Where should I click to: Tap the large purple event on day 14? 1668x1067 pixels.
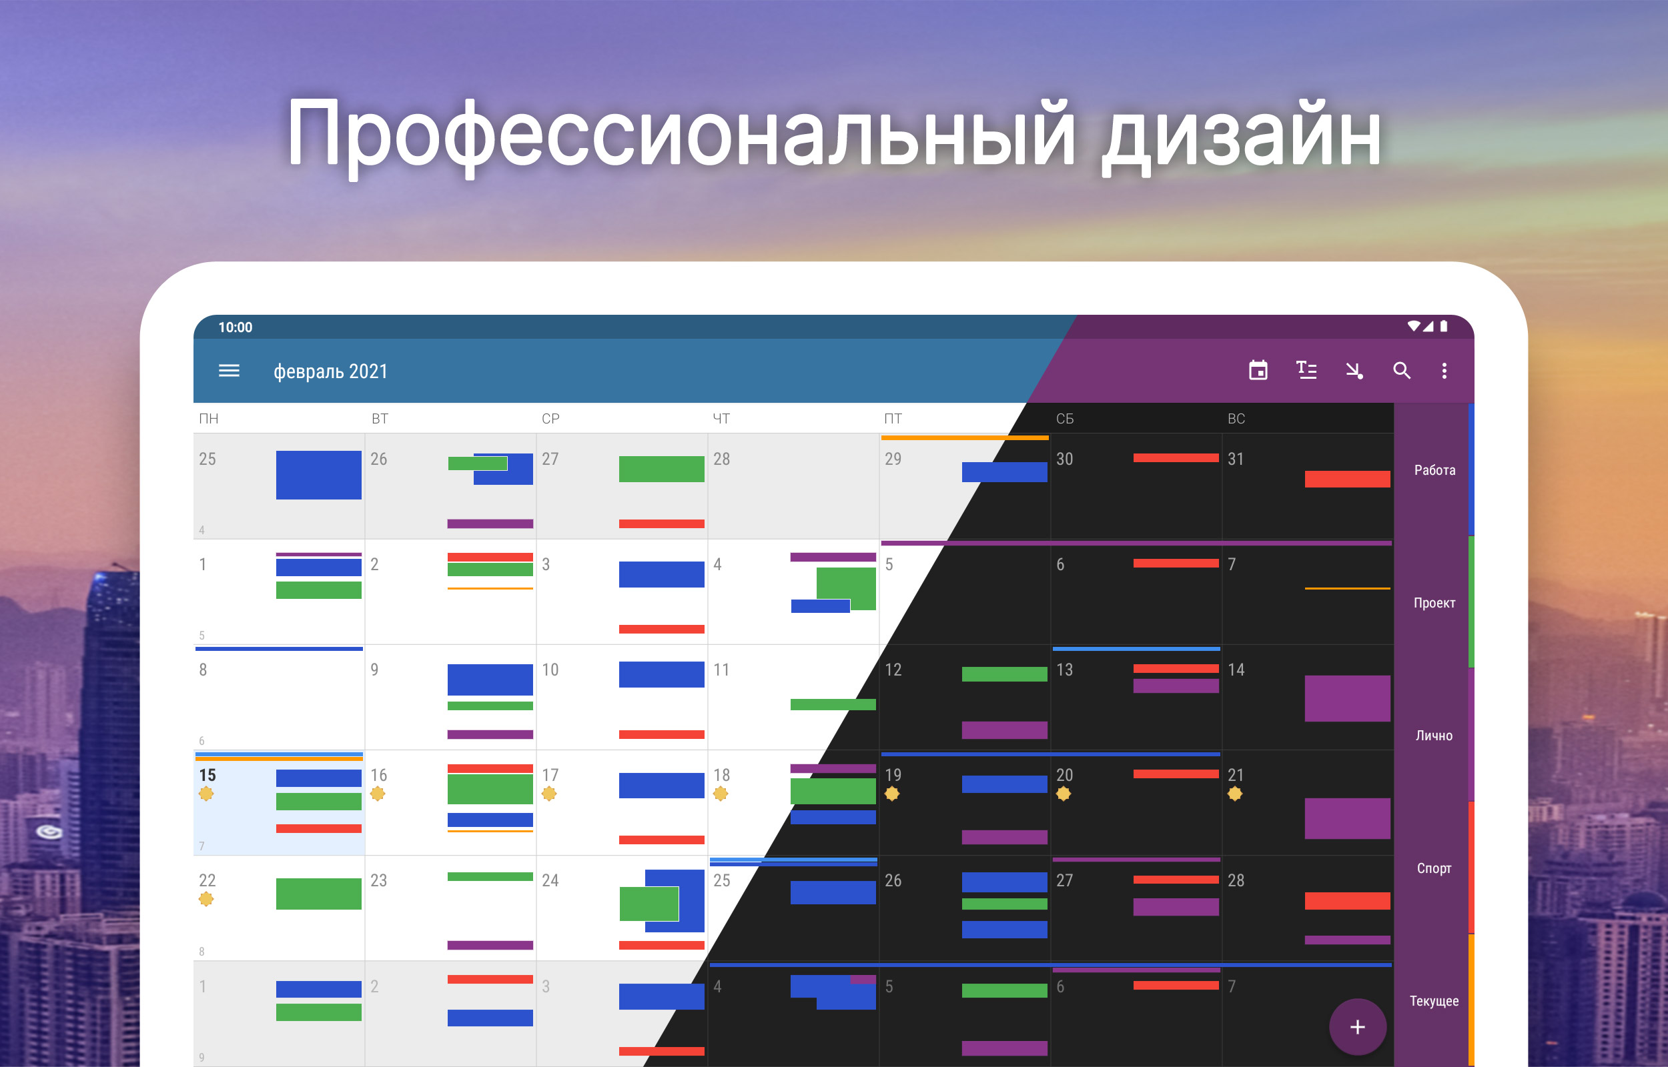(1346, 698)
